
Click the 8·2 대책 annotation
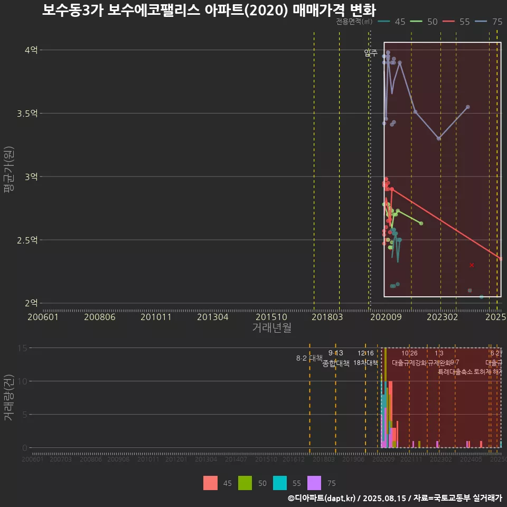point(309,358)
